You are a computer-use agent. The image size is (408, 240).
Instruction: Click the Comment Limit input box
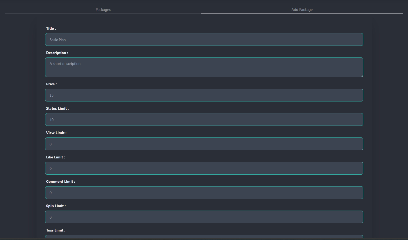204,193
